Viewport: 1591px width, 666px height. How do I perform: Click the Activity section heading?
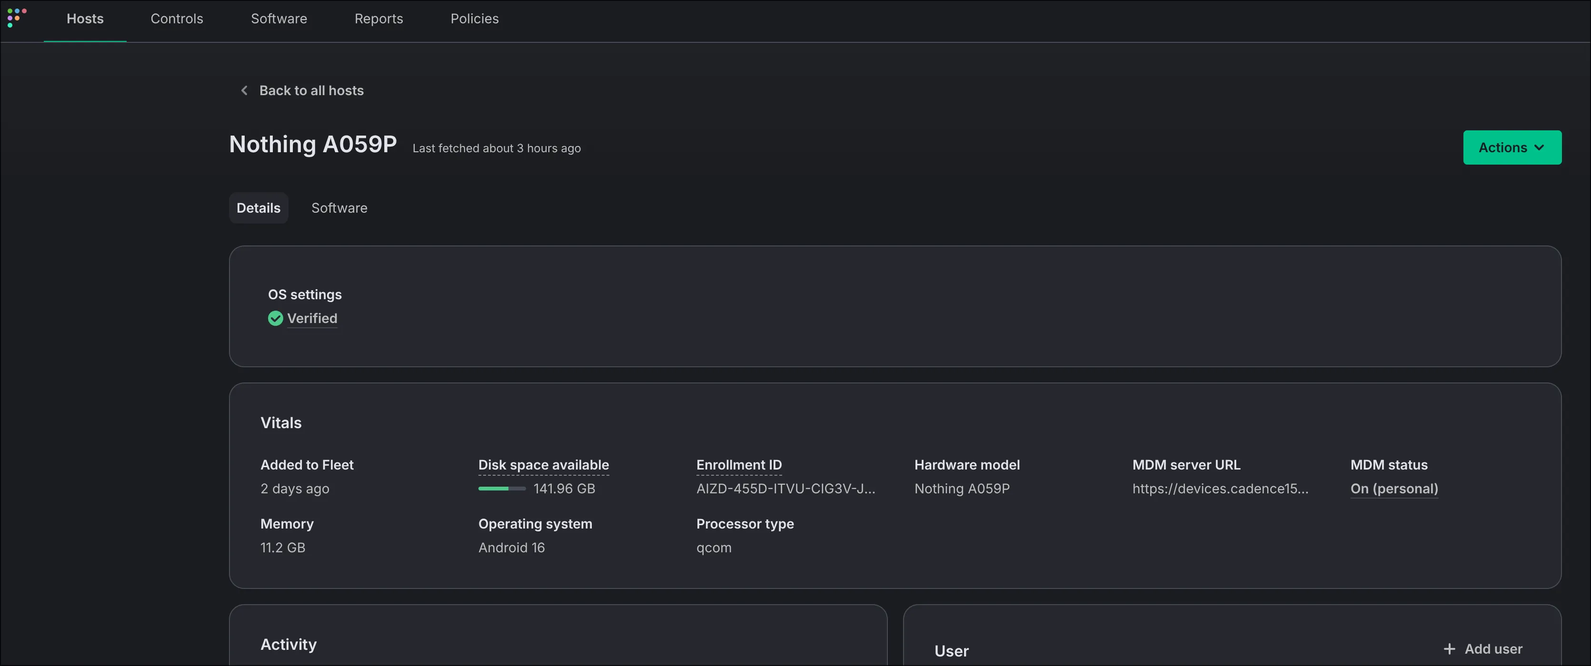(288, 645)
